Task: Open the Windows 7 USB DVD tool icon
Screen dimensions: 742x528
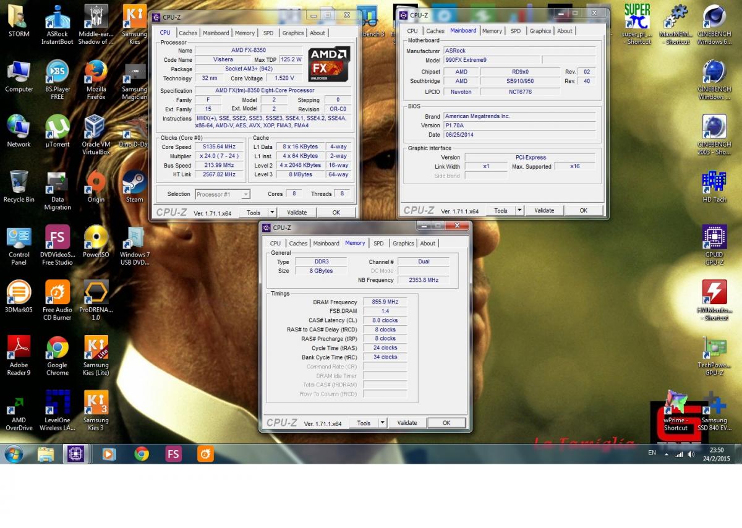Action: 134,245
